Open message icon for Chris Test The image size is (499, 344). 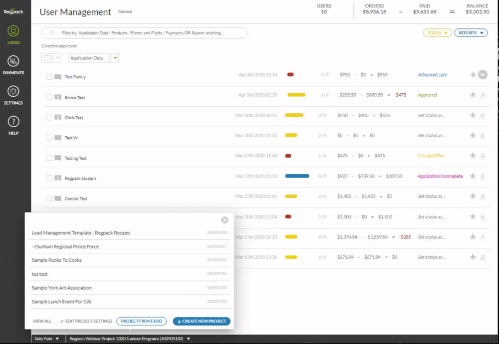[x=57, y=117]
